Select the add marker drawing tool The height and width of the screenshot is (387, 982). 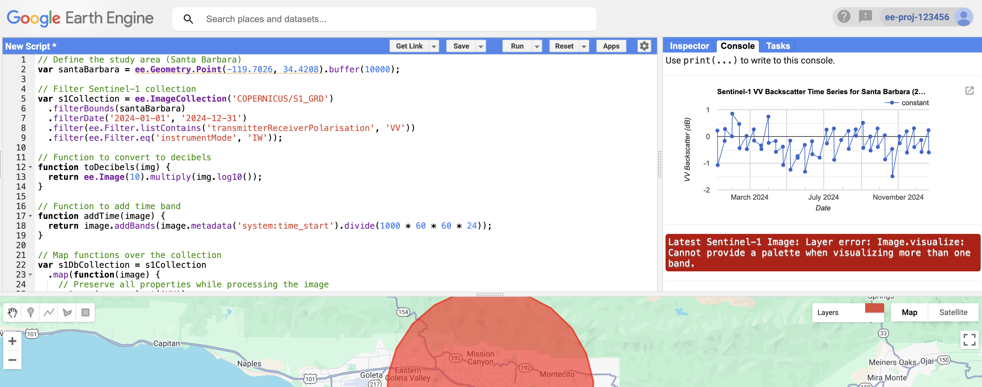coord(30,313)
